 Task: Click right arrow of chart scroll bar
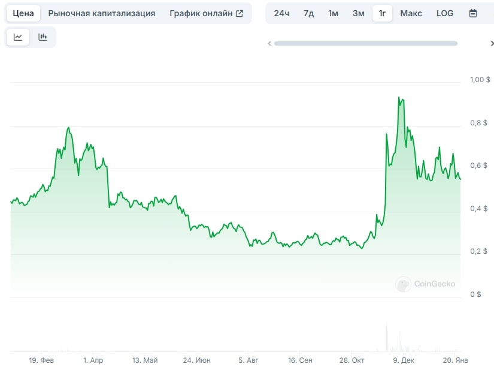tap(492, 44)
